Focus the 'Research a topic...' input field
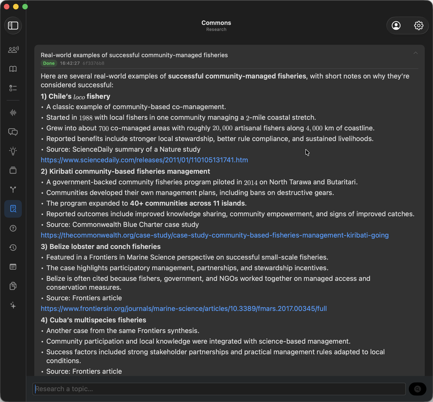The height and width of the screenshot is (402, 433). 219,389
